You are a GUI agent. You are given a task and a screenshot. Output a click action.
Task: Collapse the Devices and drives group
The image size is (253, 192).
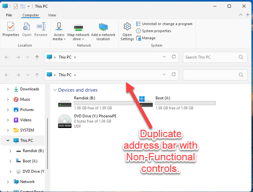point(55,90)
